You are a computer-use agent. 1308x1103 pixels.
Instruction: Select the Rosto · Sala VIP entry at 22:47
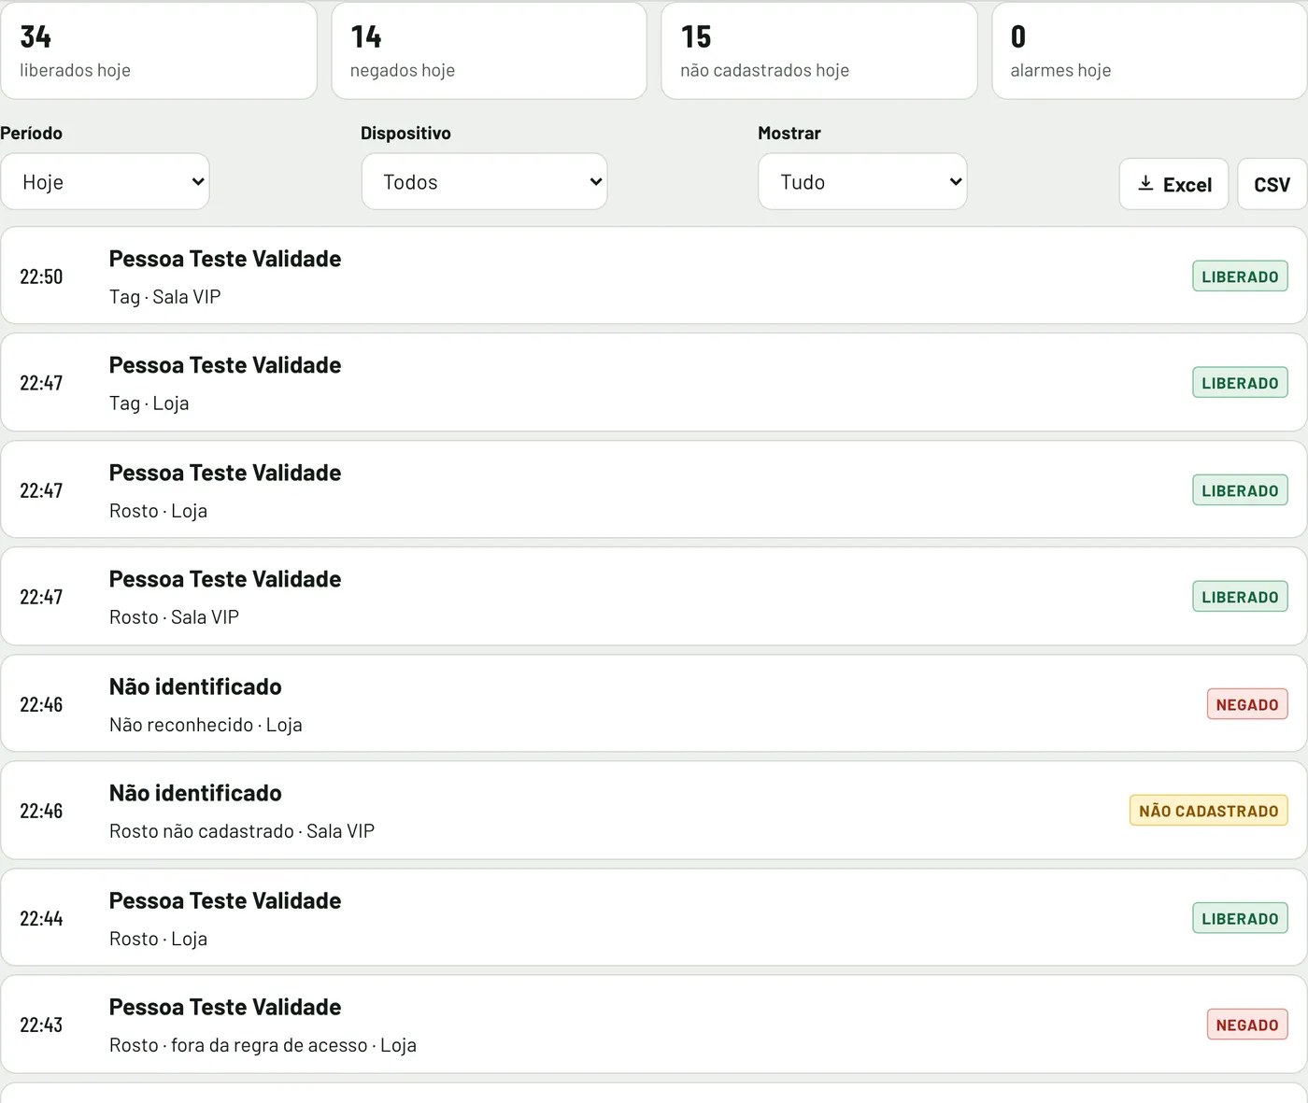pyautogui.click(x=654, y=596)
